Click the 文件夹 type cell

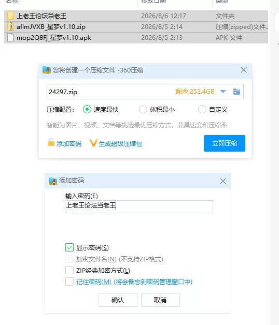tap(225, 16)
